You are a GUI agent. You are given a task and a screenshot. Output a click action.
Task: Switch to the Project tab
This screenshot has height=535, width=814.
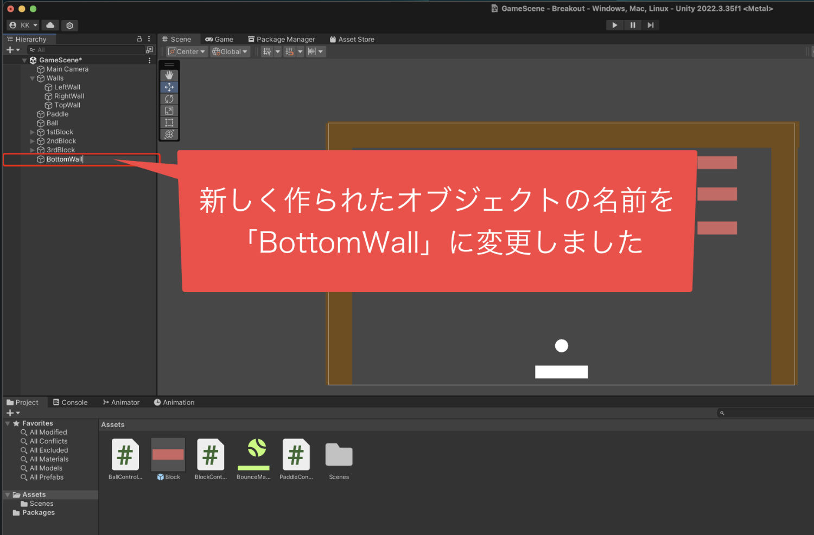[x=23, y=402]
